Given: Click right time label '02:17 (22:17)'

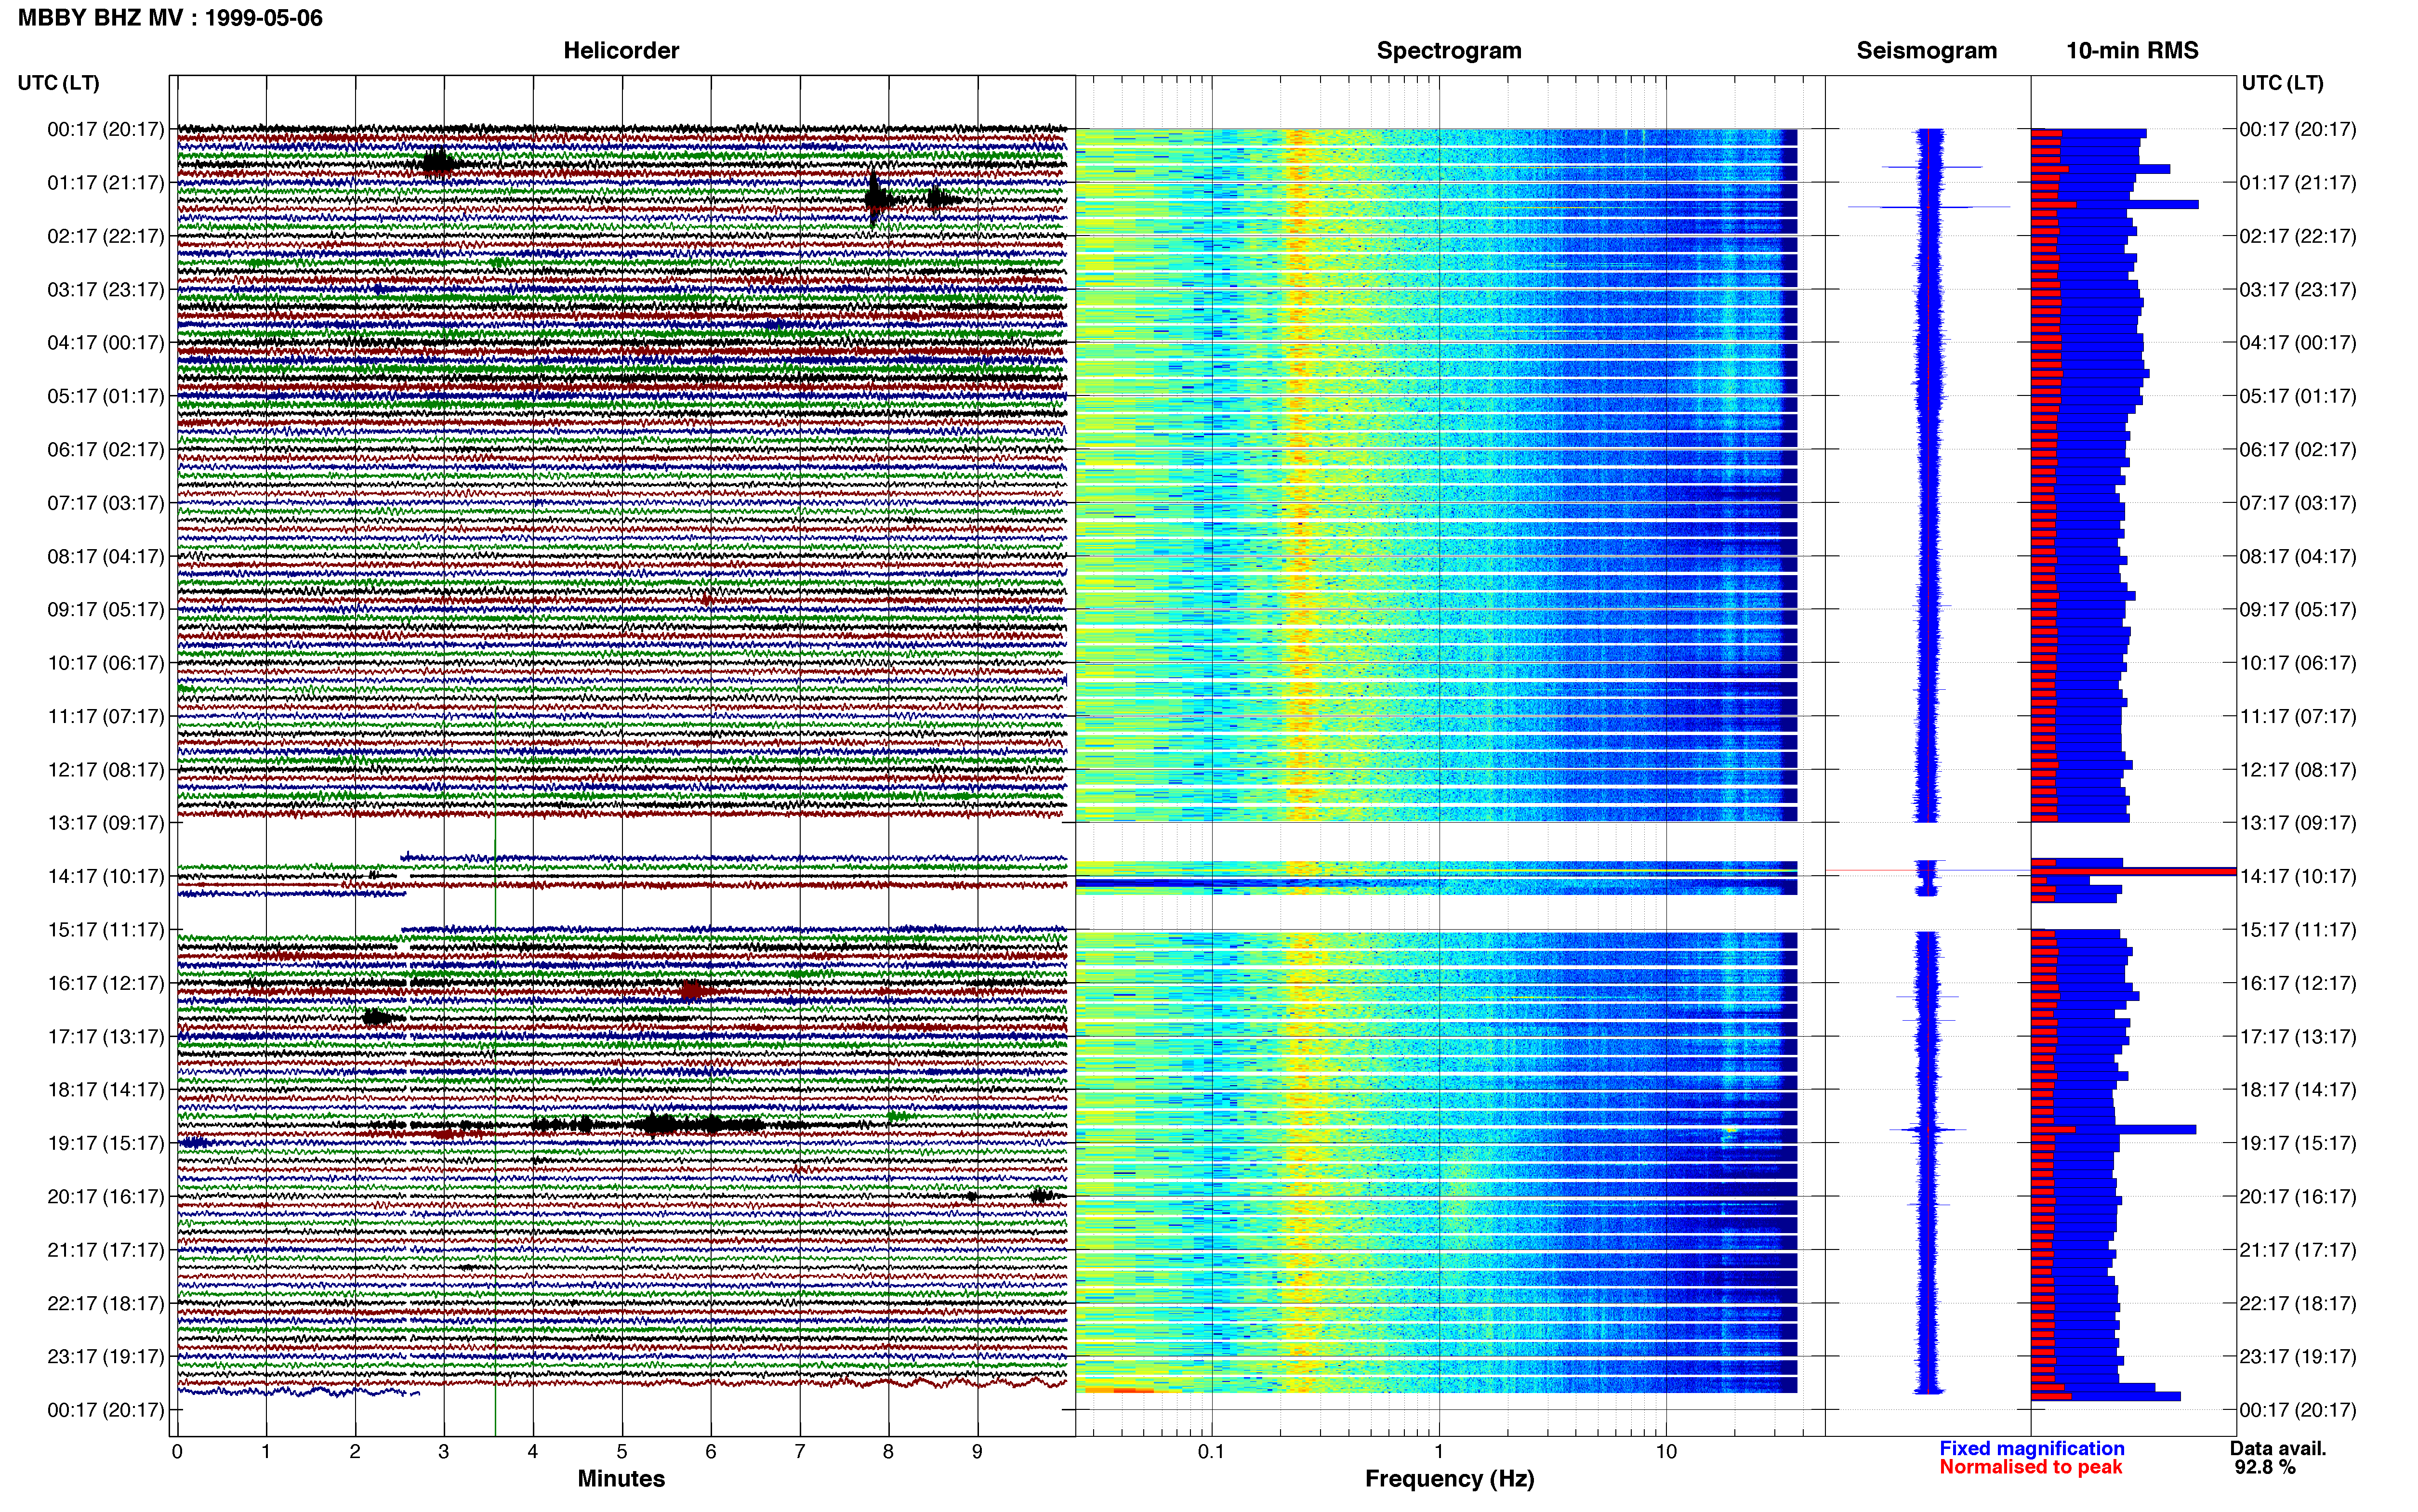Looking at the screenshot, I should [2298, 236].
